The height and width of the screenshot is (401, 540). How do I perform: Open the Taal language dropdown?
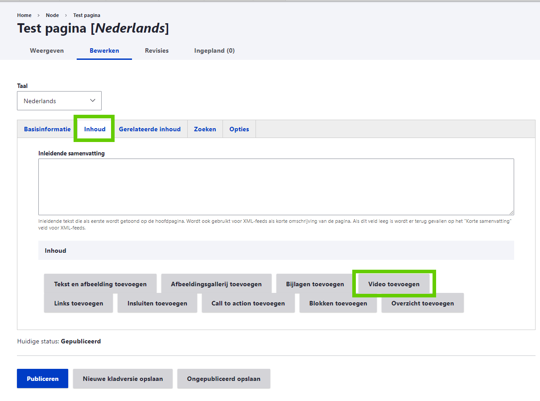click(x=59, y=101)
